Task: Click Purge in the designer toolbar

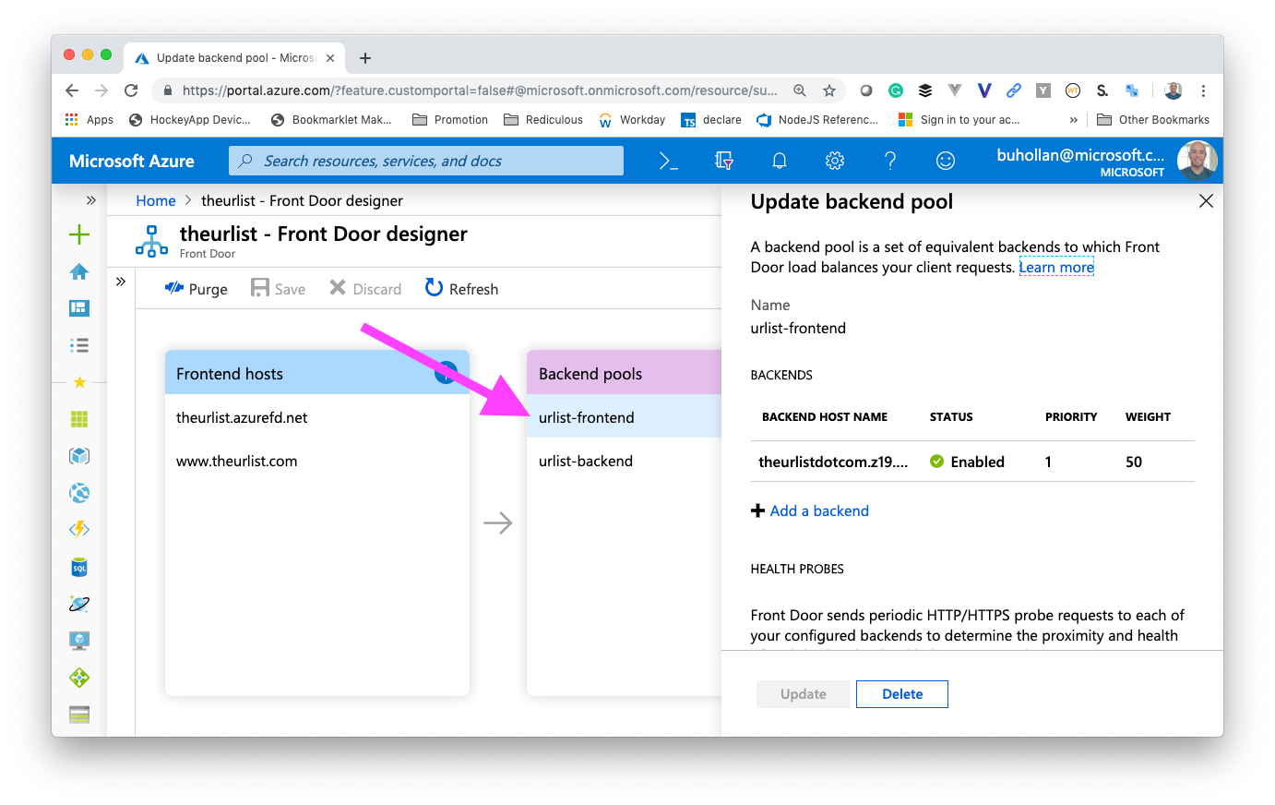Action: [x=196, y=289]
